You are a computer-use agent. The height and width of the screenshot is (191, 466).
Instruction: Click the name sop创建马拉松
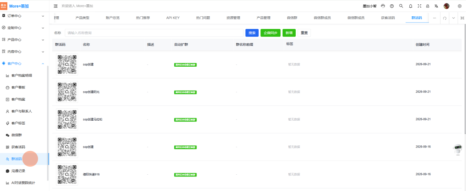point(93,119)
